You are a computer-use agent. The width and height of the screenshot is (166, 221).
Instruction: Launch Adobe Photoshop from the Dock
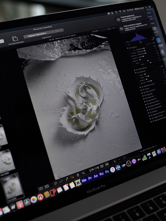(x=107, y=172)
